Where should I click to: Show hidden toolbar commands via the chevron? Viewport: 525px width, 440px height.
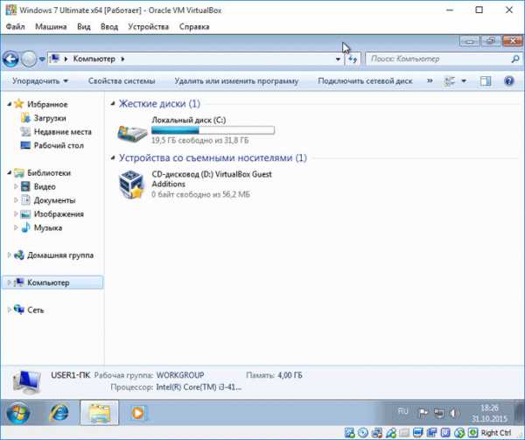point(429,81)
